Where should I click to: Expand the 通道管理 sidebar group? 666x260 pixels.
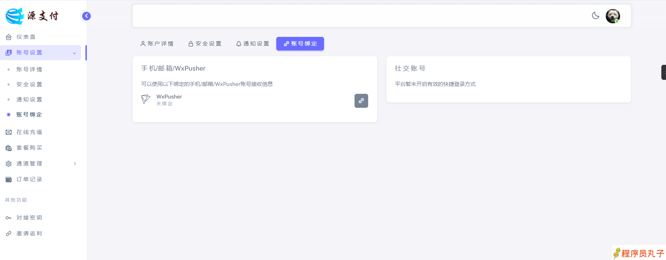(x=41, y=164)
